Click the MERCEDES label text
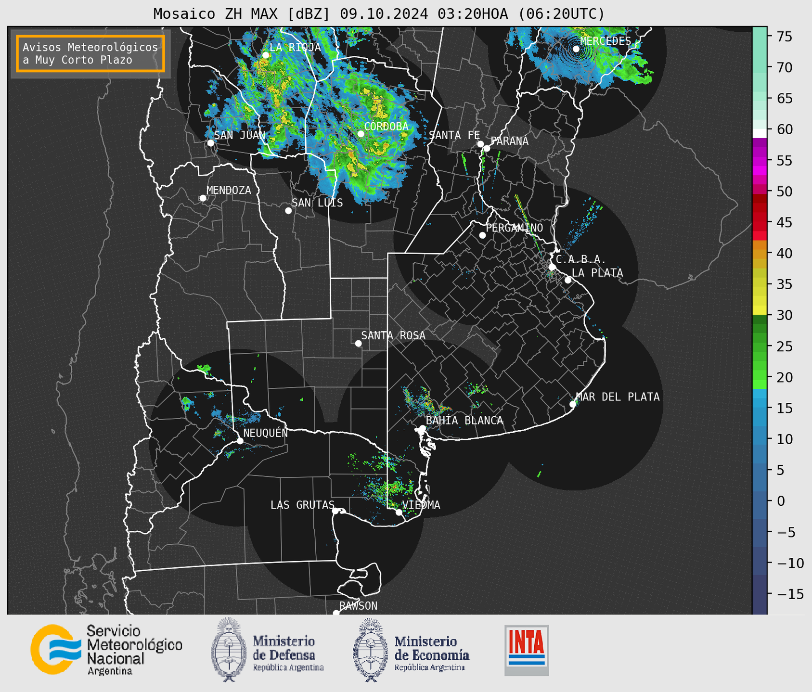Screen dimensions: 812x692 (606, 41)
